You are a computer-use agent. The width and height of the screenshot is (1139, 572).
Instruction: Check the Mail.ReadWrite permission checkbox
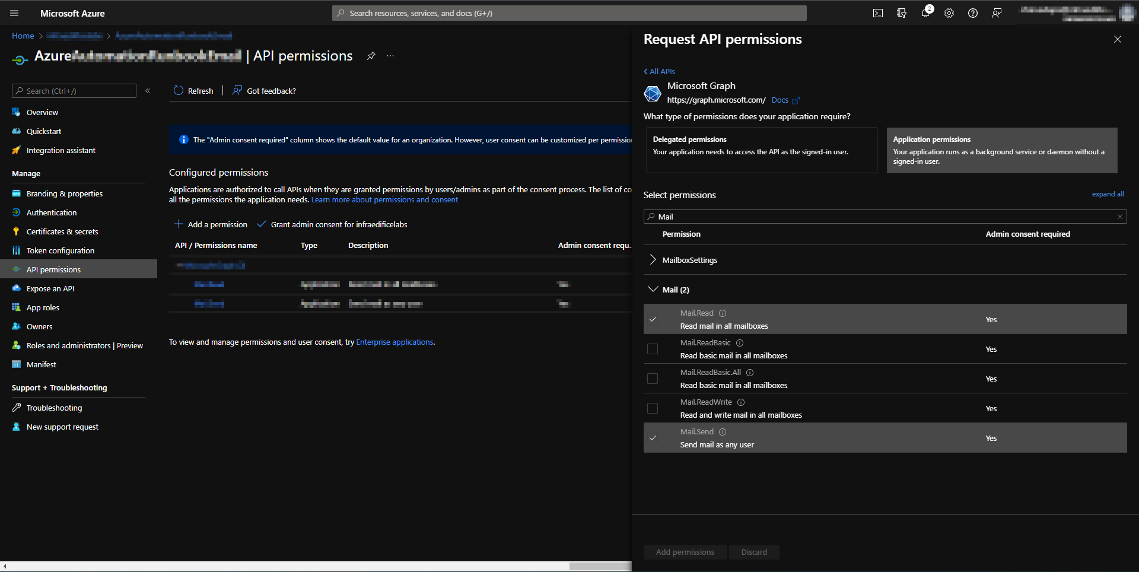(653, 408)
